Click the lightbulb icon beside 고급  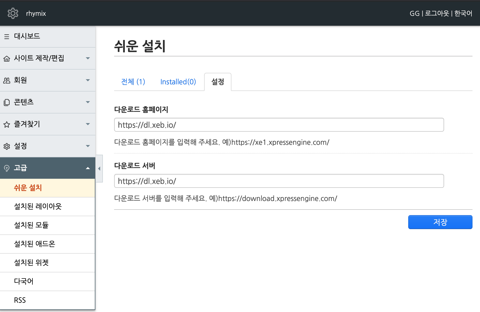[x=6, y=168]
